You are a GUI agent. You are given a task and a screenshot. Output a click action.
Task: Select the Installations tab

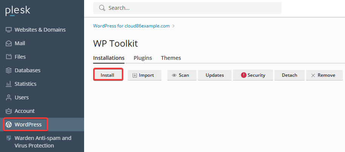click(109, 58)
